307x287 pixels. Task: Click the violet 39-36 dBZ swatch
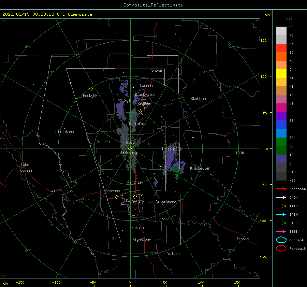point(281,116)
